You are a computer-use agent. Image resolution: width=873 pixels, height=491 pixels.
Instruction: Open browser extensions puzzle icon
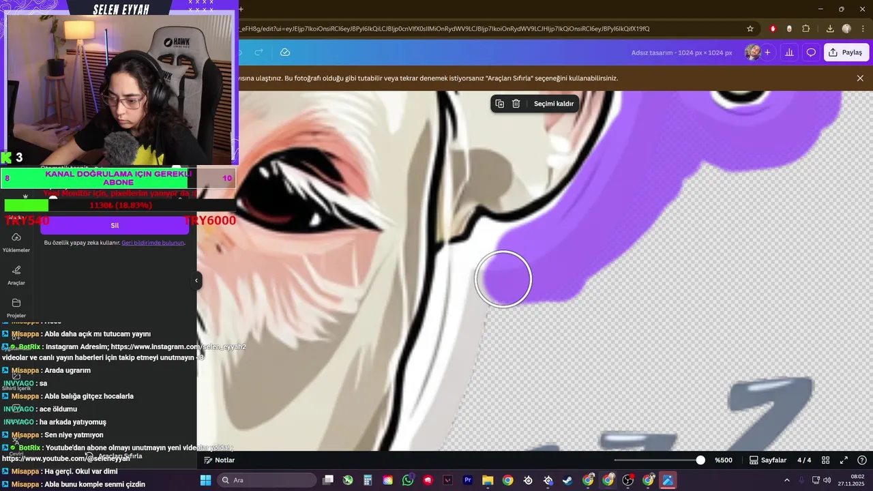(806, 29)
